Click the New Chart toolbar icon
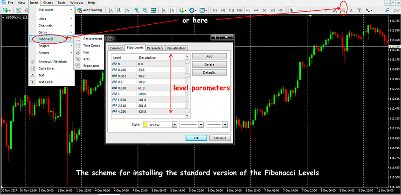The width and height of the screenshot is (401, 195). point(7,10)
